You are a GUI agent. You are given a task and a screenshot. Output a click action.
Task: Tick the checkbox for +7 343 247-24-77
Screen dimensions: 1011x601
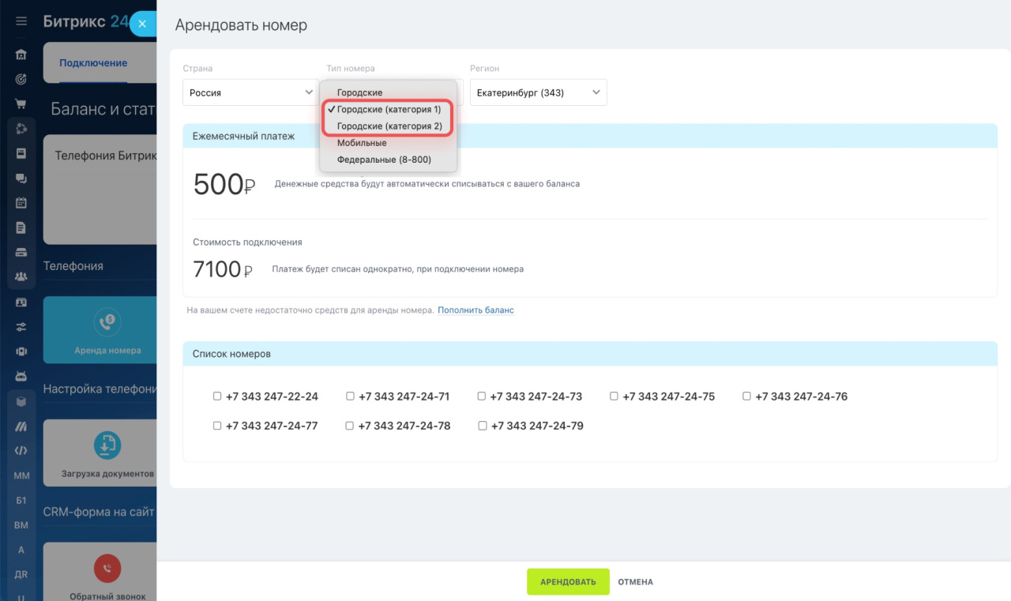tap(217, 426)
